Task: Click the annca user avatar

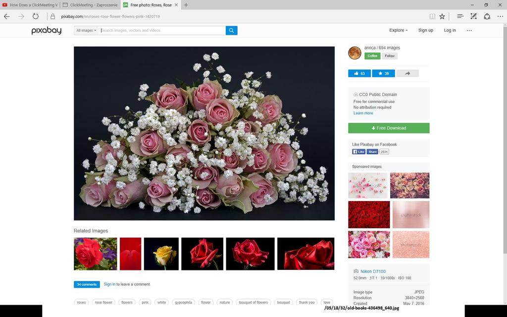Action: point(355,53)
